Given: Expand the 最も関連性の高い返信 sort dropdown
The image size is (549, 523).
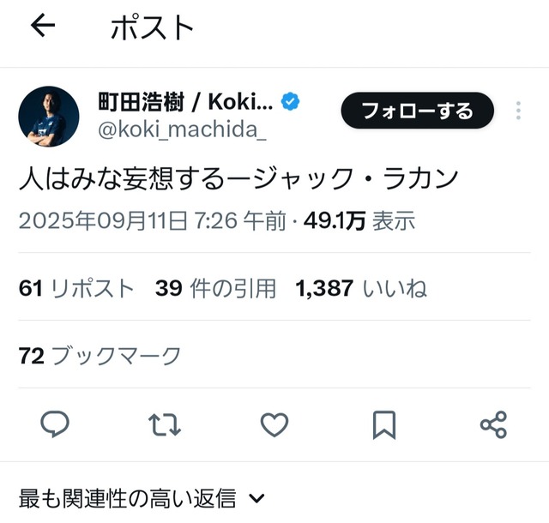Looking at the screenshot, I should tap(142, 498).
